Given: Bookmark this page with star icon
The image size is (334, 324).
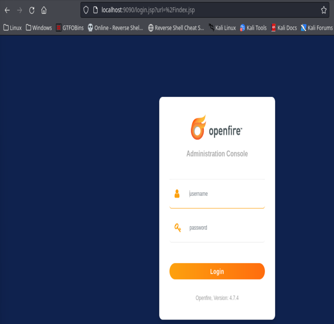Looking at the screenshot, I should (x=324, y=10).
